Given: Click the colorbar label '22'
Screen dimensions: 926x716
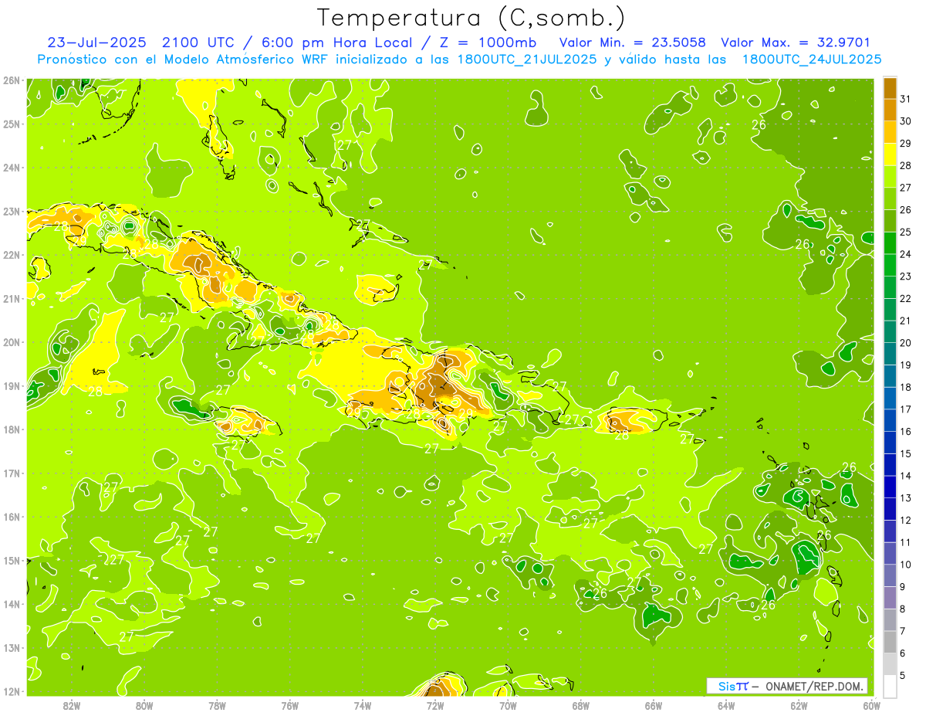Looking at the screenshot, I should [x=905, y=299].
